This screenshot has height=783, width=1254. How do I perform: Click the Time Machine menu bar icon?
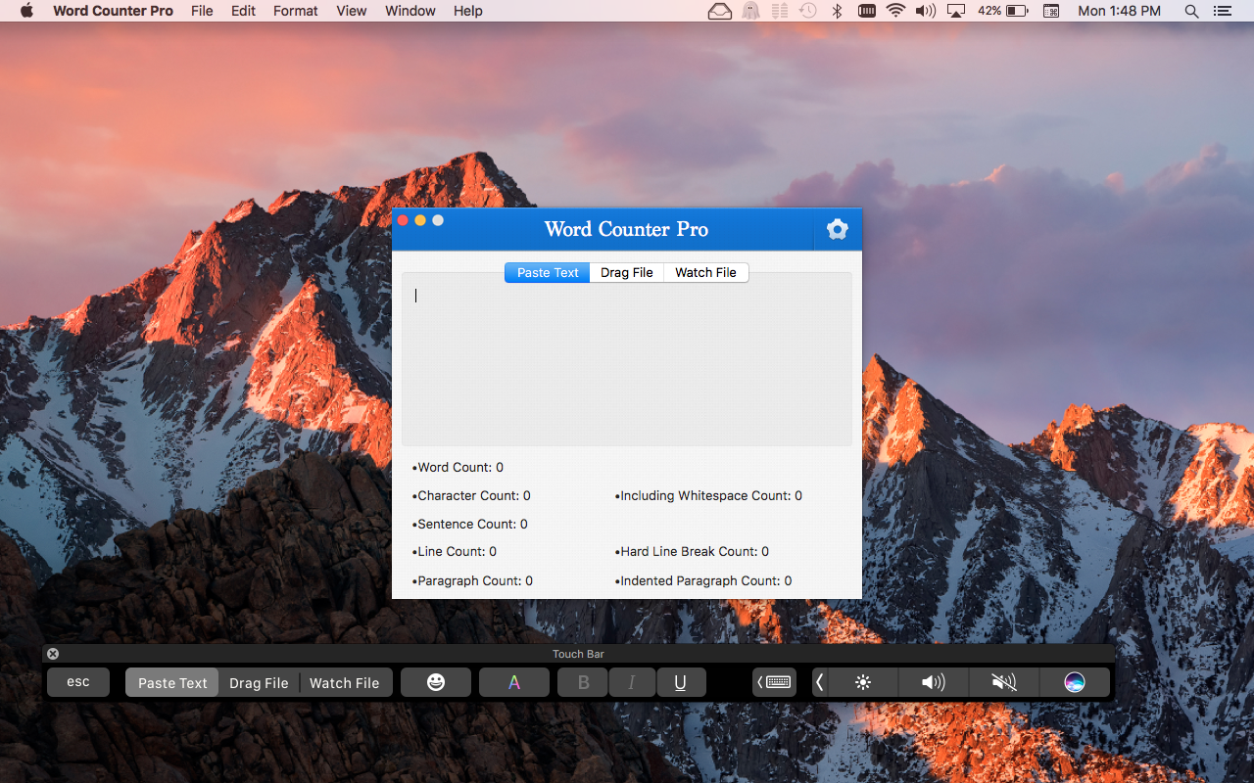808,11
